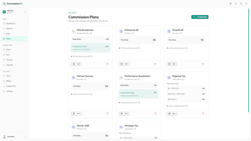
Task: Click the help icon in top bar
Action: [x=231, y=4]
